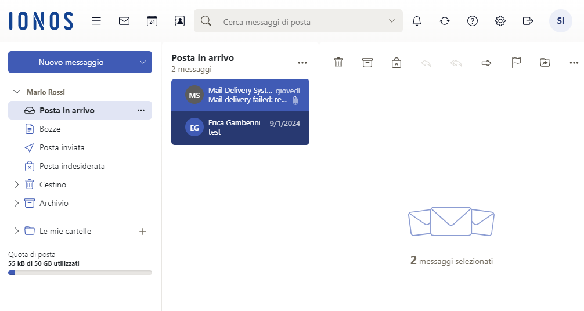Compose with Nuovo messaggio button

[x=71, y=62]
